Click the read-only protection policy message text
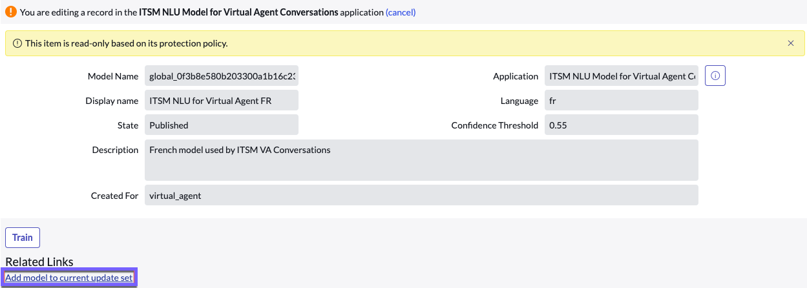Viewport: 807px width, 288px height. click(x=127, y=44)
